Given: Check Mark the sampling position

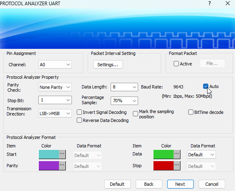Looking at the screenshot, I should point(135,113).
